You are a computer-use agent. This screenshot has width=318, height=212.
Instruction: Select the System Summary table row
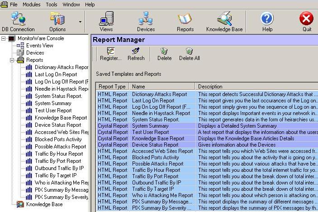click(x=207, y=126)
